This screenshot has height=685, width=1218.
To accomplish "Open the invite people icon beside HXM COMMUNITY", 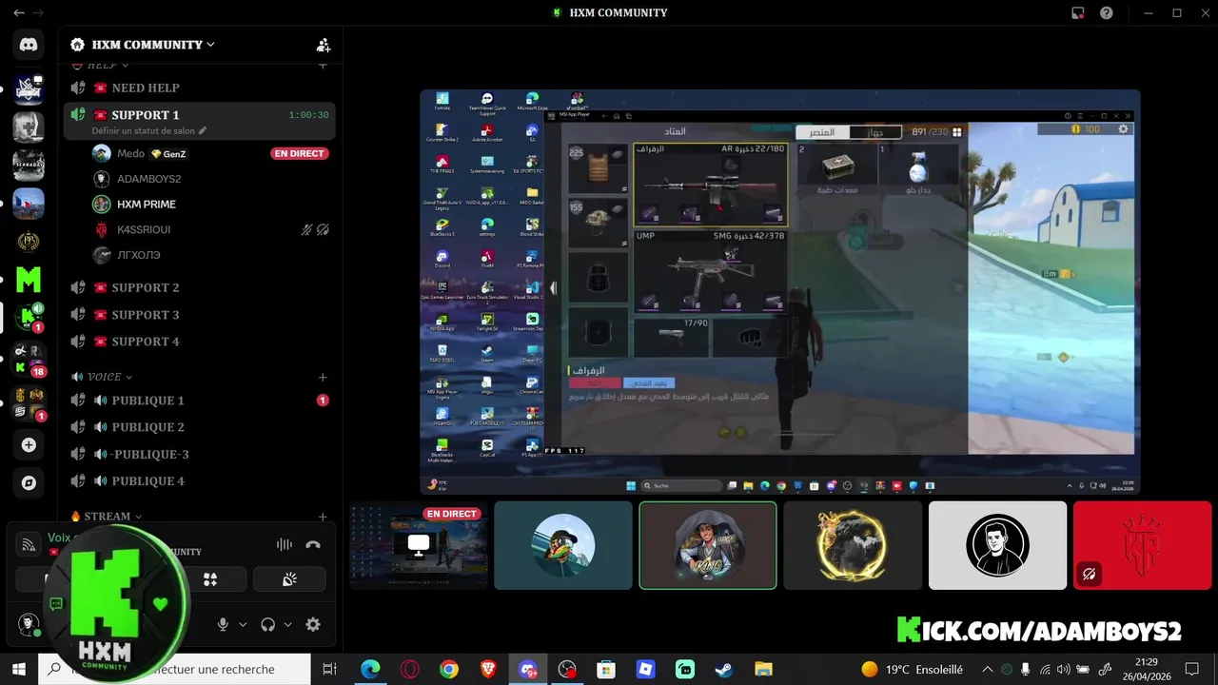I will (x=324, y=45).
